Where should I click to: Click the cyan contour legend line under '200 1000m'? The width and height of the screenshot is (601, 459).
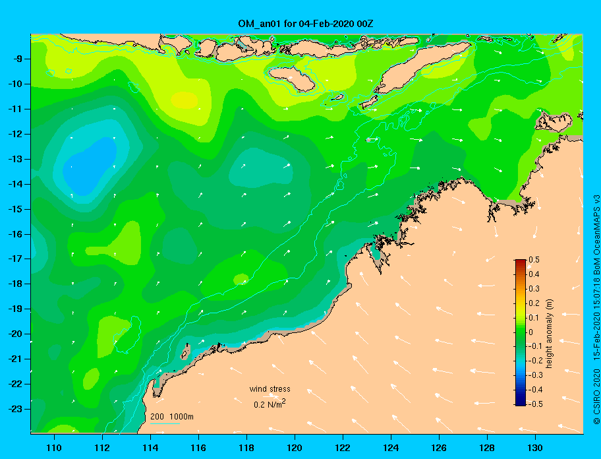click(165, 423)
